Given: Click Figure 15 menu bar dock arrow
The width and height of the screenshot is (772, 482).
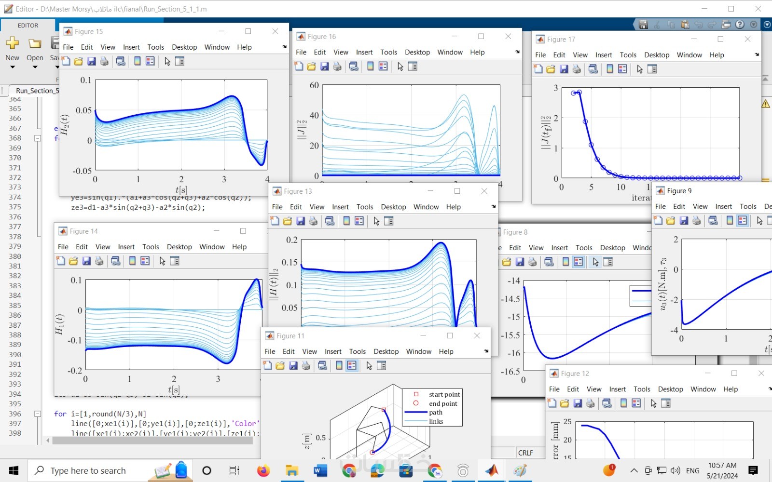Looking at the screenshot, I should [284, 47].
